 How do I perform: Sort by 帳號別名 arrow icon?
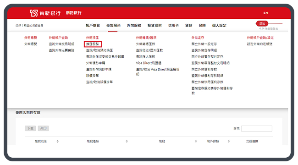click(x=58, y=142)
